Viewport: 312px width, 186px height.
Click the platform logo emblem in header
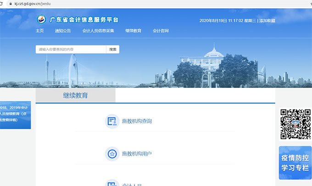(x=42, y=20)
